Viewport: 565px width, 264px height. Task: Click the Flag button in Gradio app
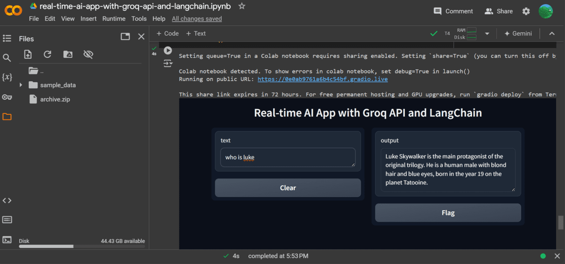click(x=448, y=213)
